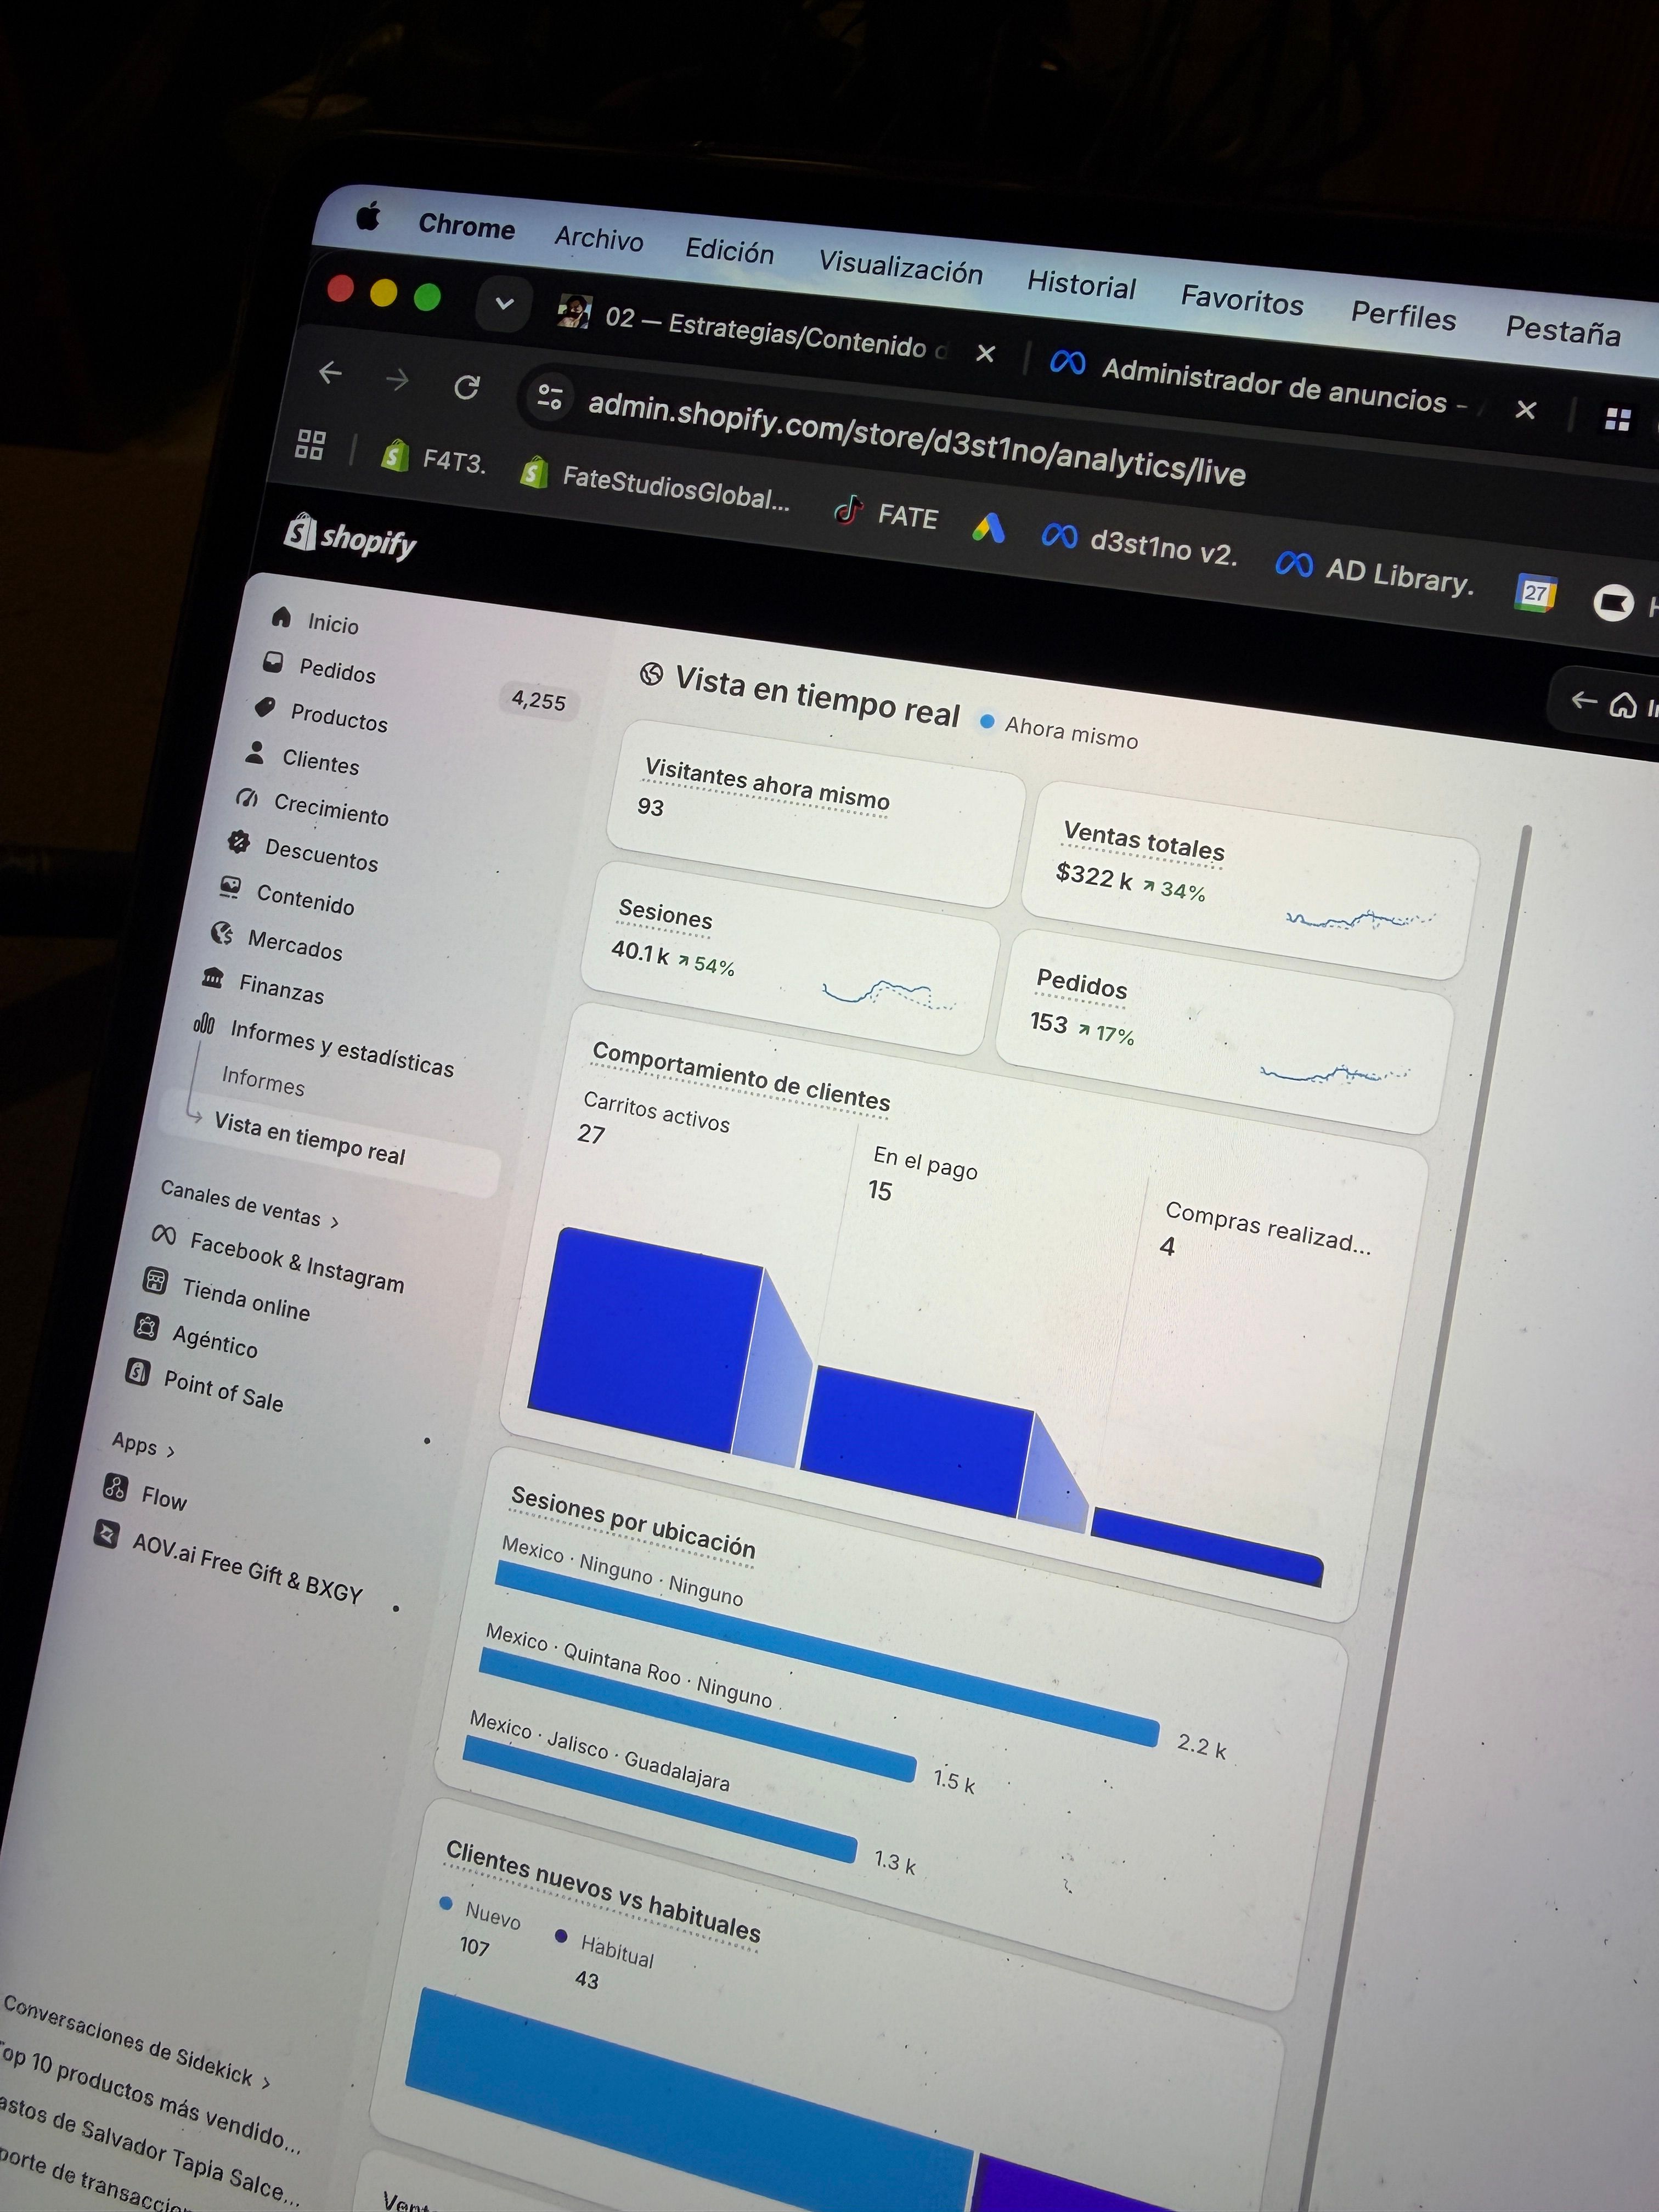1659x2212 pixels.
Task: Go back to the previous page
Action: tap(330, 373)
